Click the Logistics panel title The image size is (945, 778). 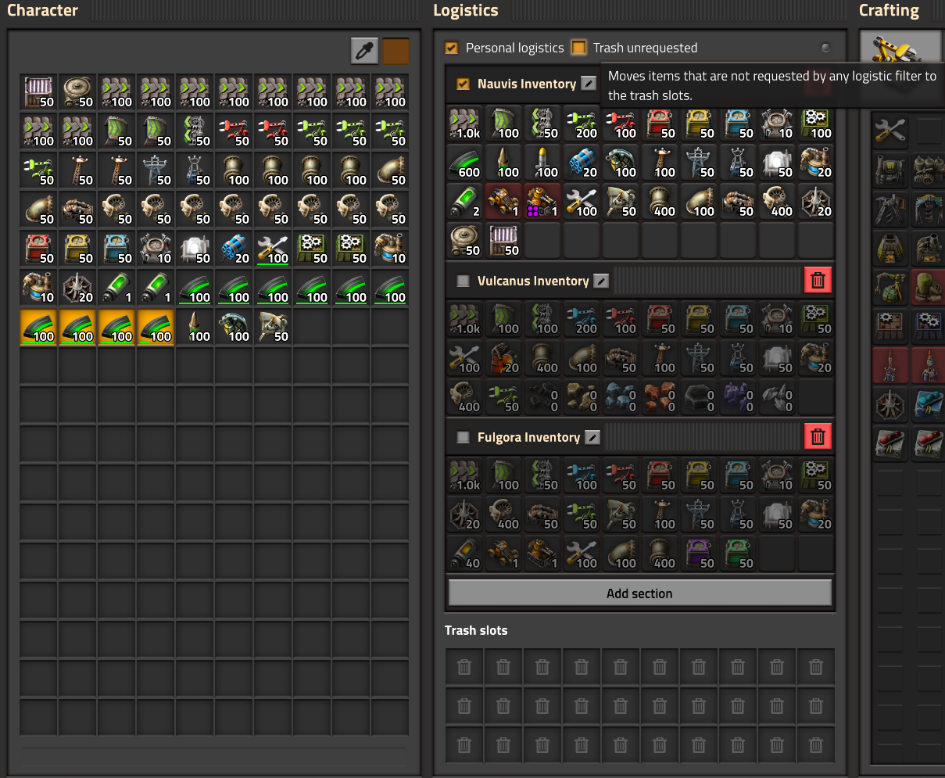click(x=466, y=10)
